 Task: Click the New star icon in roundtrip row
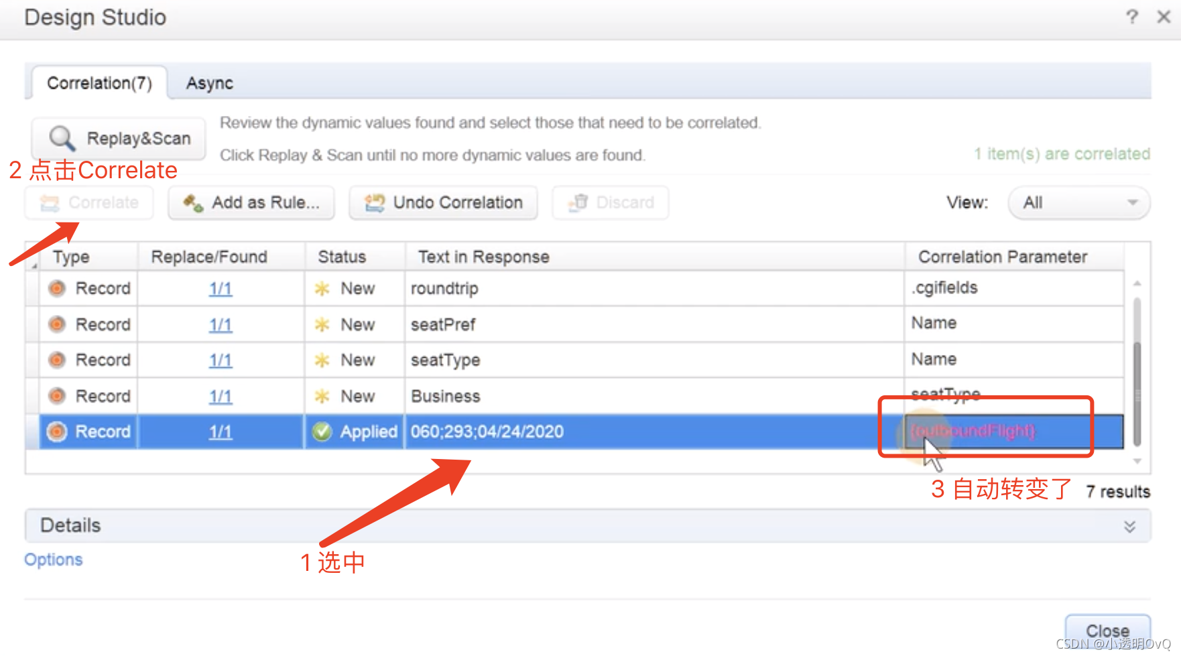322,289
